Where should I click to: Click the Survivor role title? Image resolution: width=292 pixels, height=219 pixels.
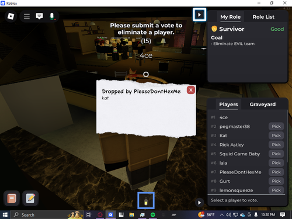[232, 29]
